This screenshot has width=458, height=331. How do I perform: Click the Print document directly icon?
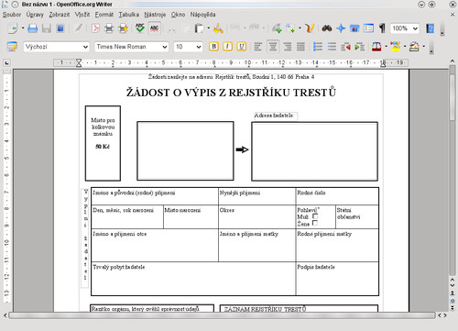(x=109, y=28)
